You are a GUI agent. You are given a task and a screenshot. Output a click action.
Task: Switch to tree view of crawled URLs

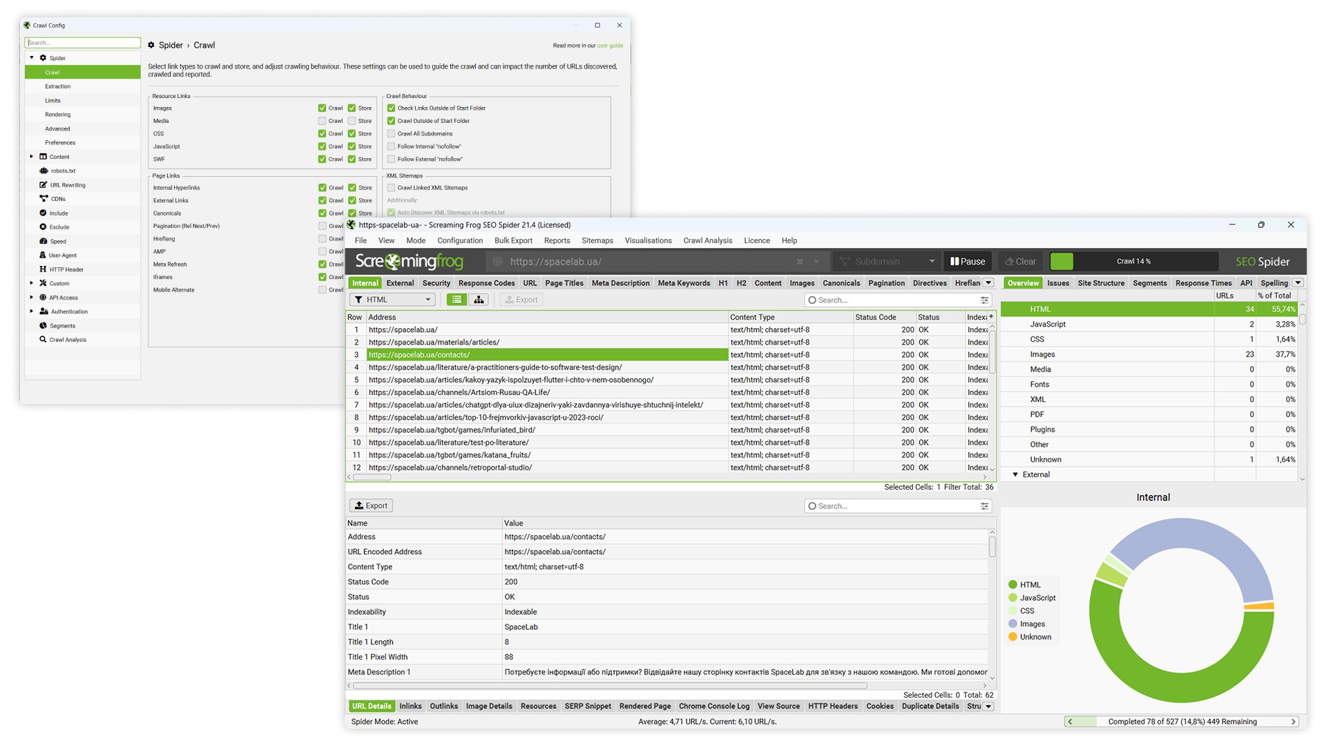click(479, 299)
